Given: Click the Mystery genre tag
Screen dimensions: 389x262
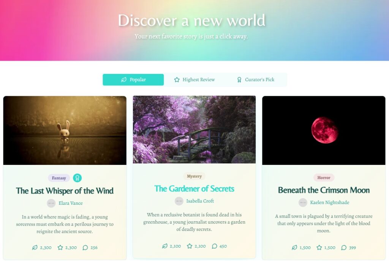Looking at the screenshot, I should (x=194, y=176).
